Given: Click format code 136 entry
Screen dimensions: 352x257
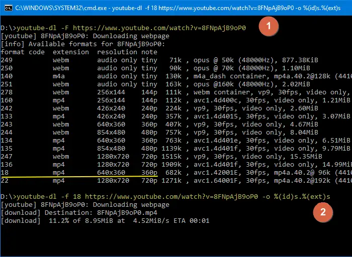Looking at the screenshot, I should click(7, 165).
